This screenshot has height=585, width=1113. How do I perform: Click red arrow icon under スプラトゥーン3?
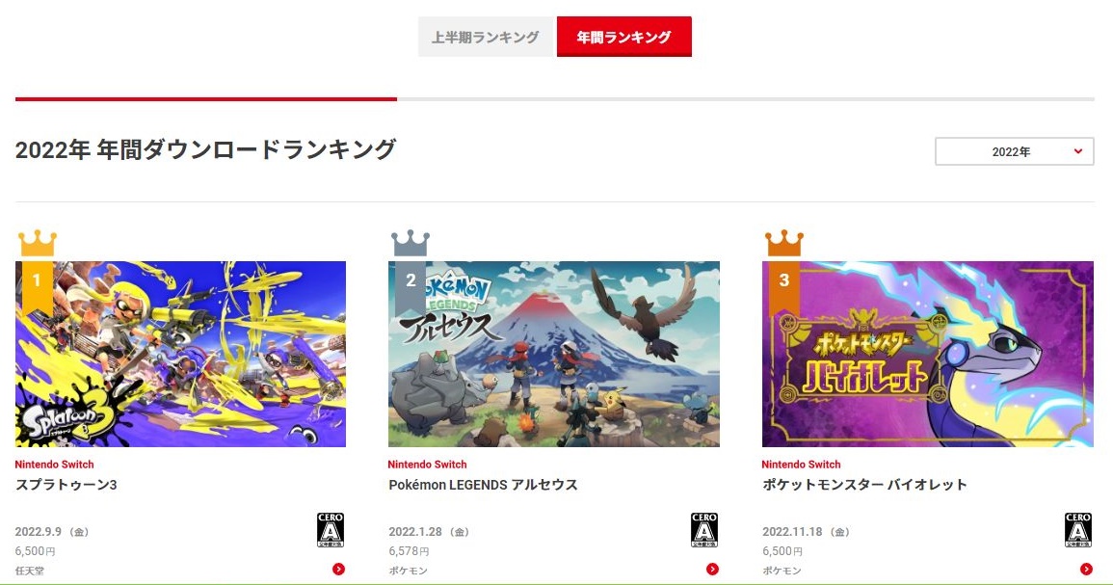coord(338,569)
